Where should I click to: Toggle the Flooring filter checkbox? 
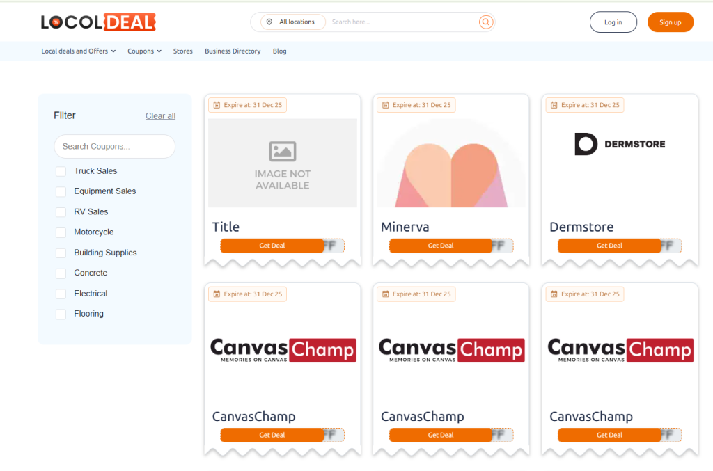[61, 314]
